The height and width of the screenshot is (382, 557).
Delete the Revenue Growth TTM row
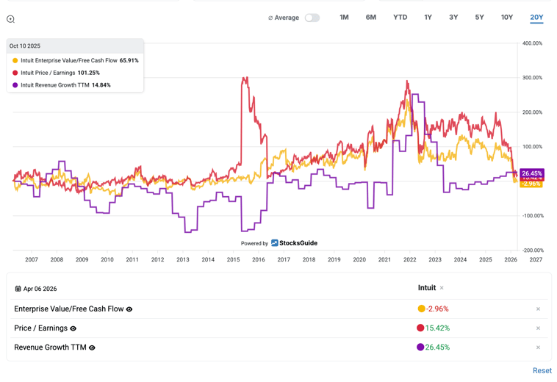(538, 347)
